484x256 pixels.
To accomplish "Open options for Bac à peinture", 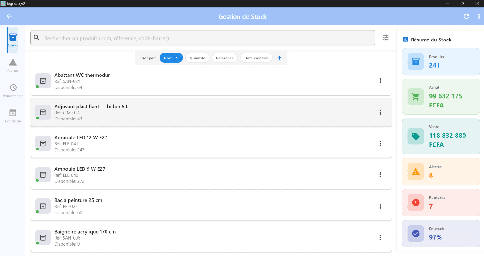I will pos(380,206).
